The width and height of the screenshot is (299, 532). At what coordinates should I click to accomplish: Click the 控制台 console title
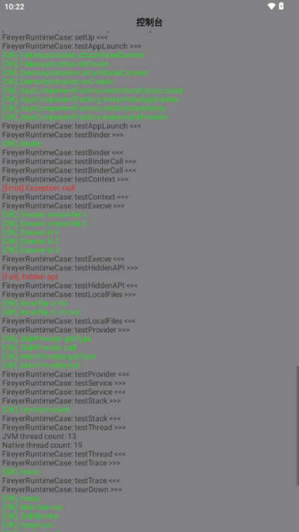pos(149,22)
